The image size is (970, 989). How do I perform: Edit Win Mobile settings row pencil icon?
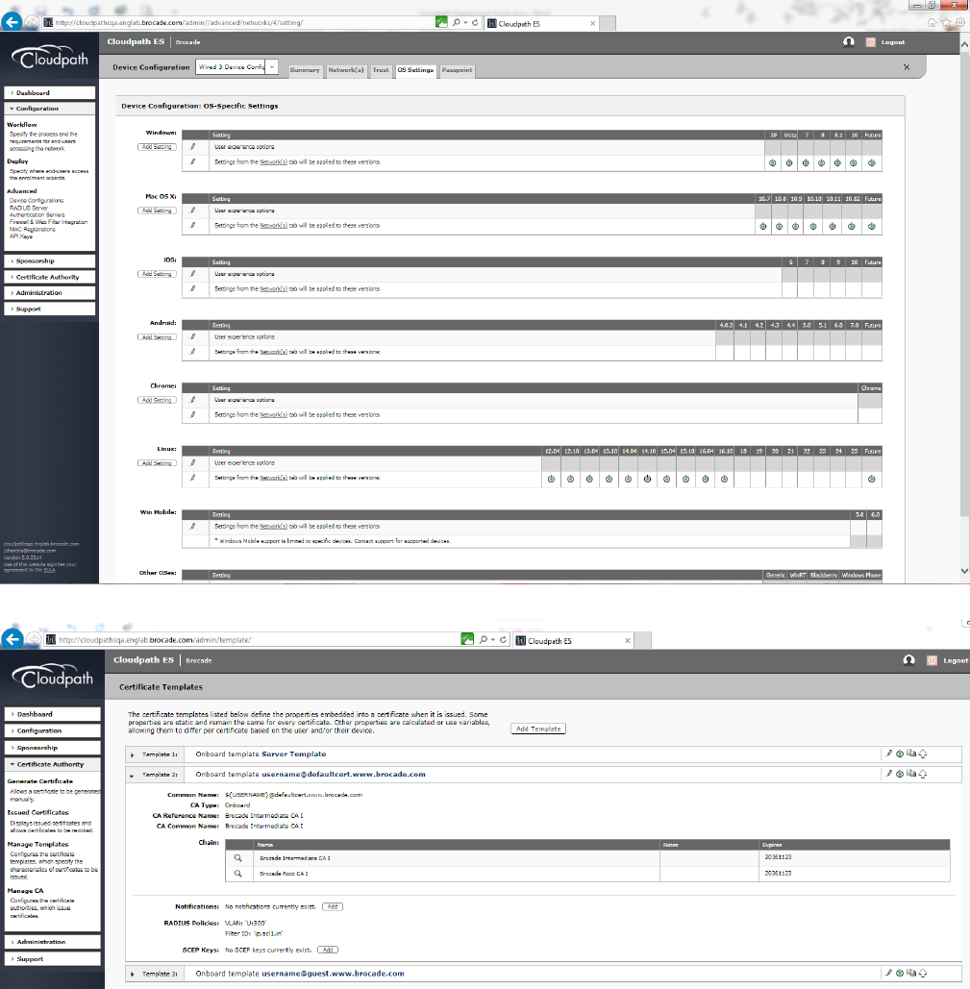coord(193,526)
